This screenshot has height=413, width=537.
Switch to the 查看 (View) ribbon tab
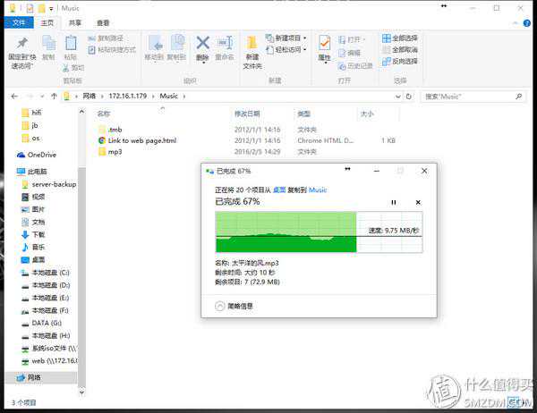pos(104,22)
